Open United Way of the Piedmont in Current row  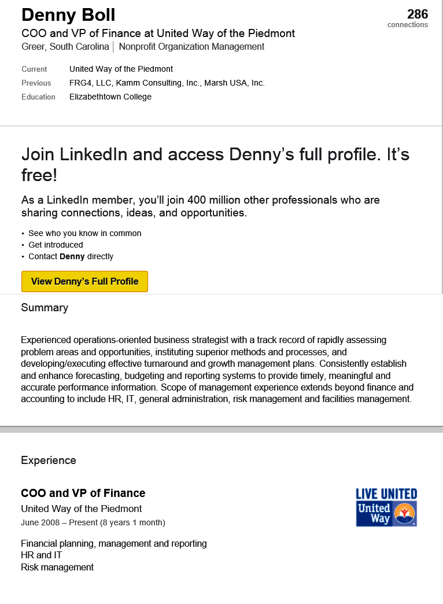point(121,69)
